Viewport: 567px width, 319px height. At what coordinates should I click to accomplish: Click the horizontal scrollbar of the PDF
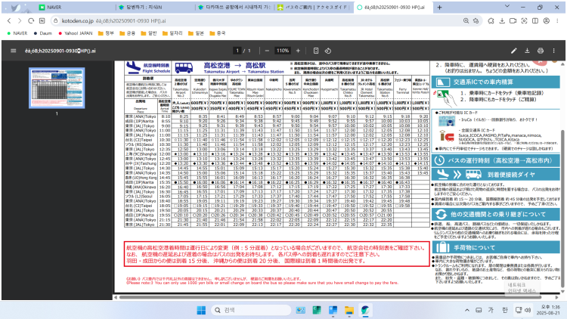tap(330, 297)
